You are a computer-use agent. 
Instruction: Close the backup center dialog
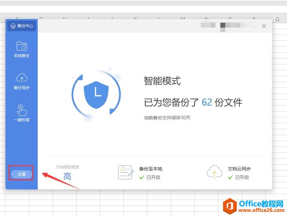tap(264, 26)
